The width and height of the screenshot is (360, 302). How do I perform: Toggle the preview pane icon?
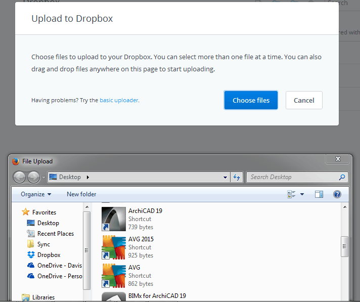pos(319,194)
